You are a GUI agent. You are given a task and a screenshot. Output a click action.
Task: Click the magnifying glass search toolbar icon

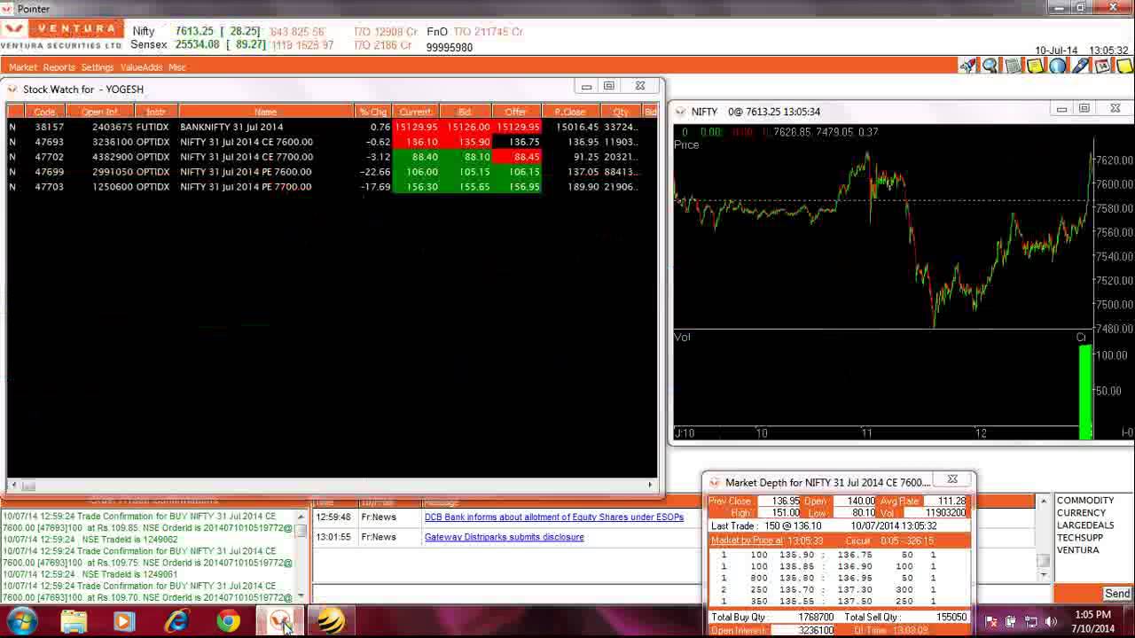click(990, 66)
